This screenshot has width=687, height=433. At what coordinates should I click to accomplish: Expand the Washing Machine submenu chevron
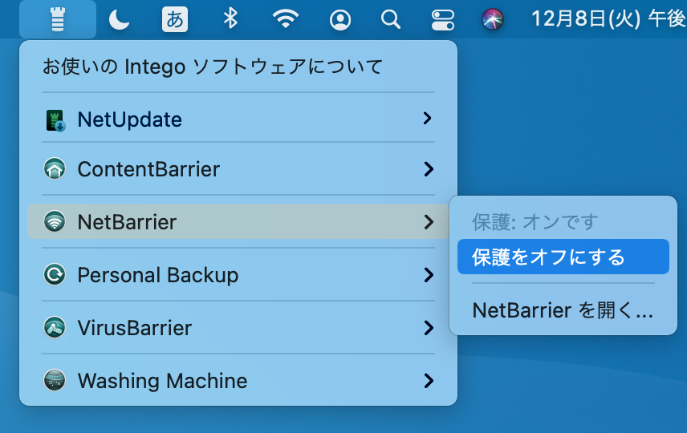point(428,380)
